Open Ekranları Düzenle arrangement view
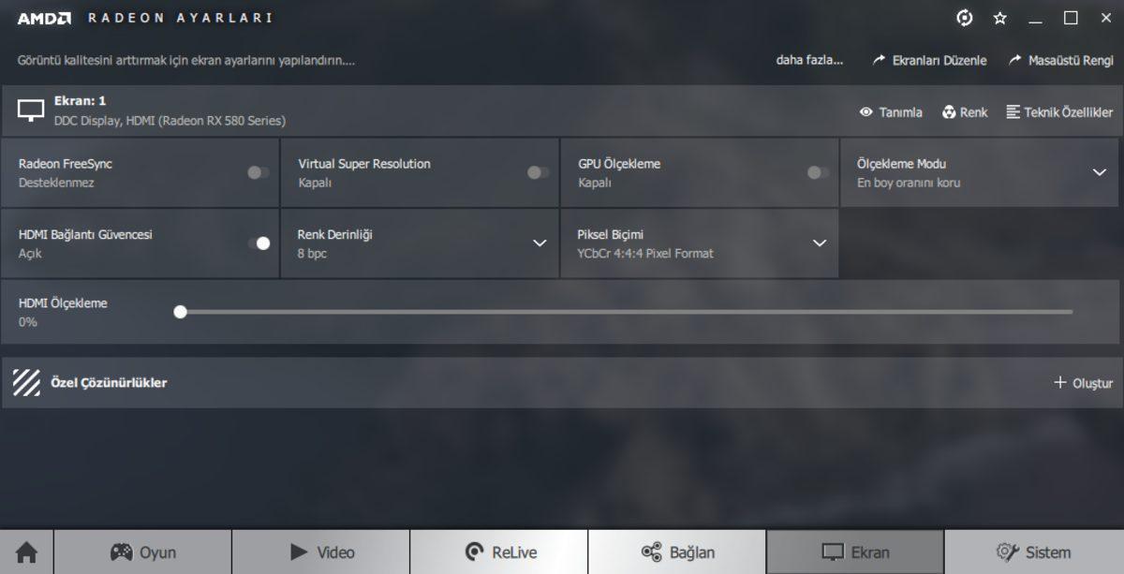The image size is (1124, 574). [x=932, y=60]
